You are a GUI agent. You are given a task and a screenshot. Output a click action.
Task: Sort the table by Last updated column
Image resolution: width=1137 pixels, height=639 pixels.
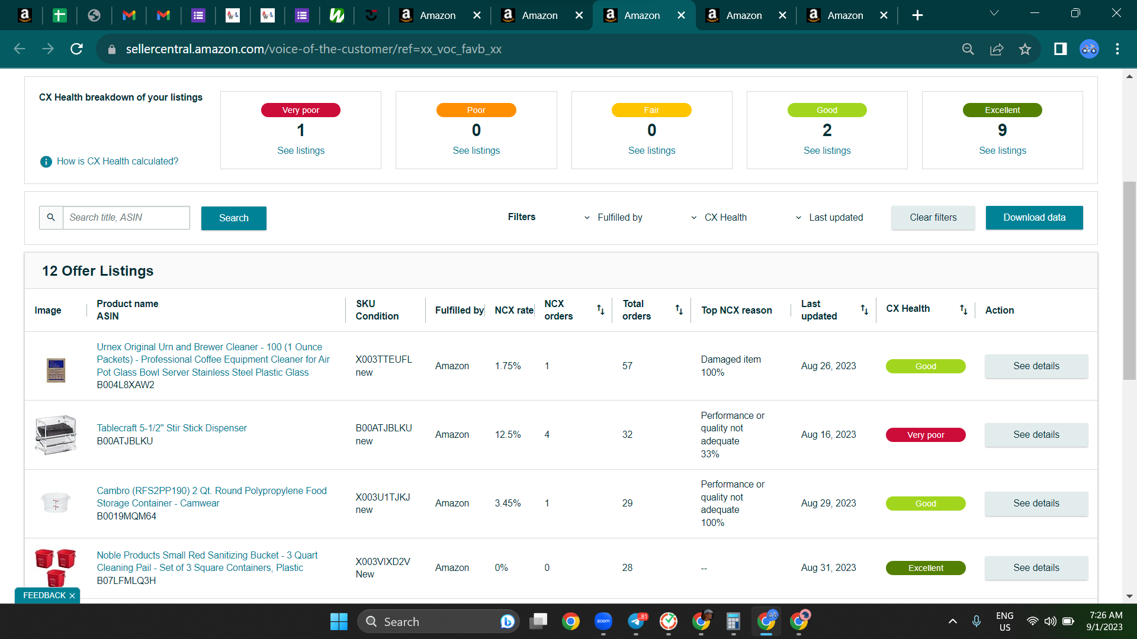pyautogui.click(x=865, y=310)
